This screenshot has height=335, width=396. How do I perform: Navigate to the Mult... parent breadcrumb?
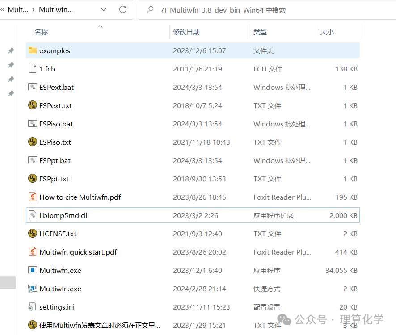pos(18,9)
